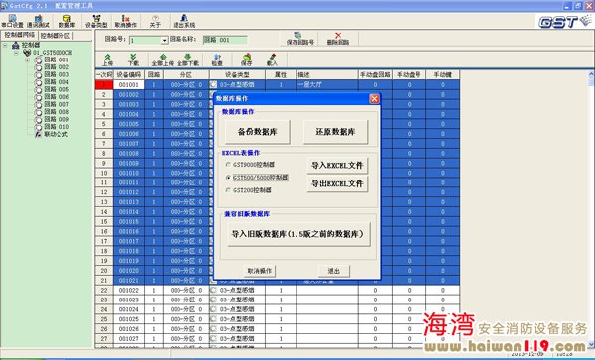This screenshot has width=595, height=360.
Task: Click device code cell 001026
Action: click(129, 329)
